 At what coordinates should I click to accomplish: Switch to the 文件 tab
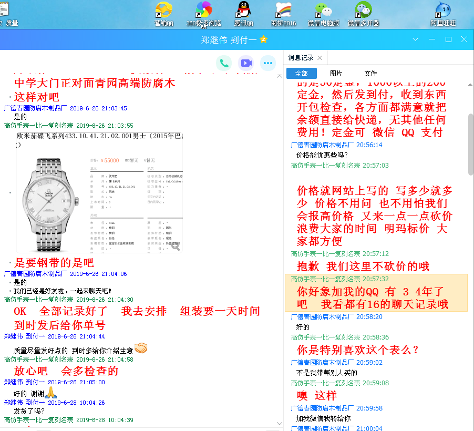coord(370,74)
